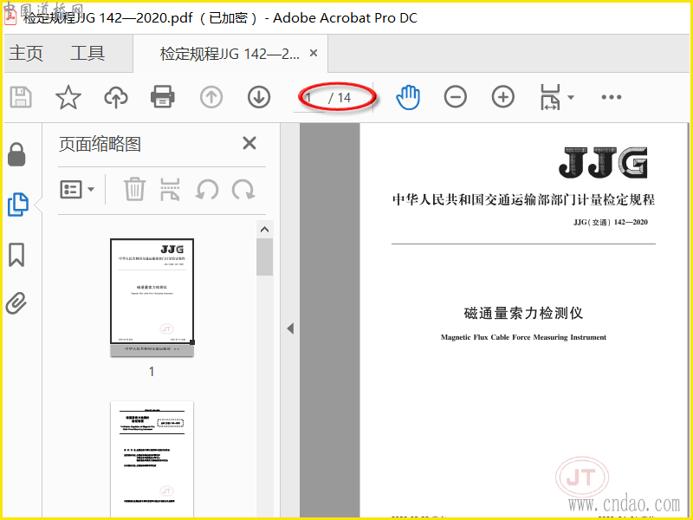Go to previous page using up arrow
Viewport: 693px width, 520px height.
pos(211,97)
